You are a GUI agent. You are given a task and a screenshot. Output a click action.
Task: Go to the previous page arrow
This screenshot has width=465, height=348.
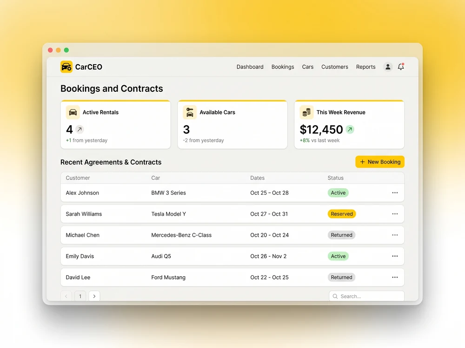[x=66, y=296]
